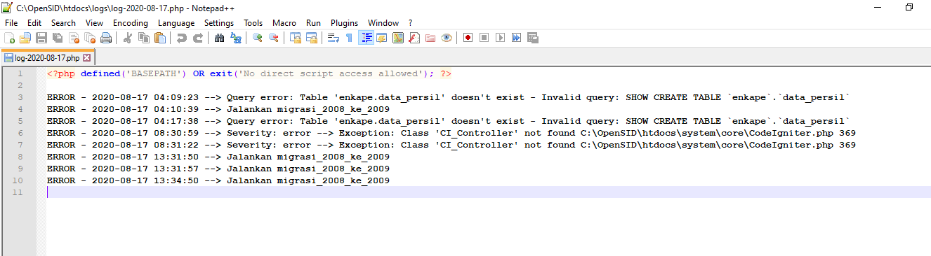The height and width of the screenshot is (256, 931).
Task: Click the 04:09:23 Query error log line
Action: tap(449, 97)
